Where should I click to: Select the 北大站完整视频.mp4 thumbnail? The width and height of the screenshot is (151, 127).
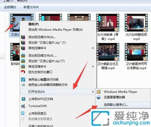tap(136, 23)
